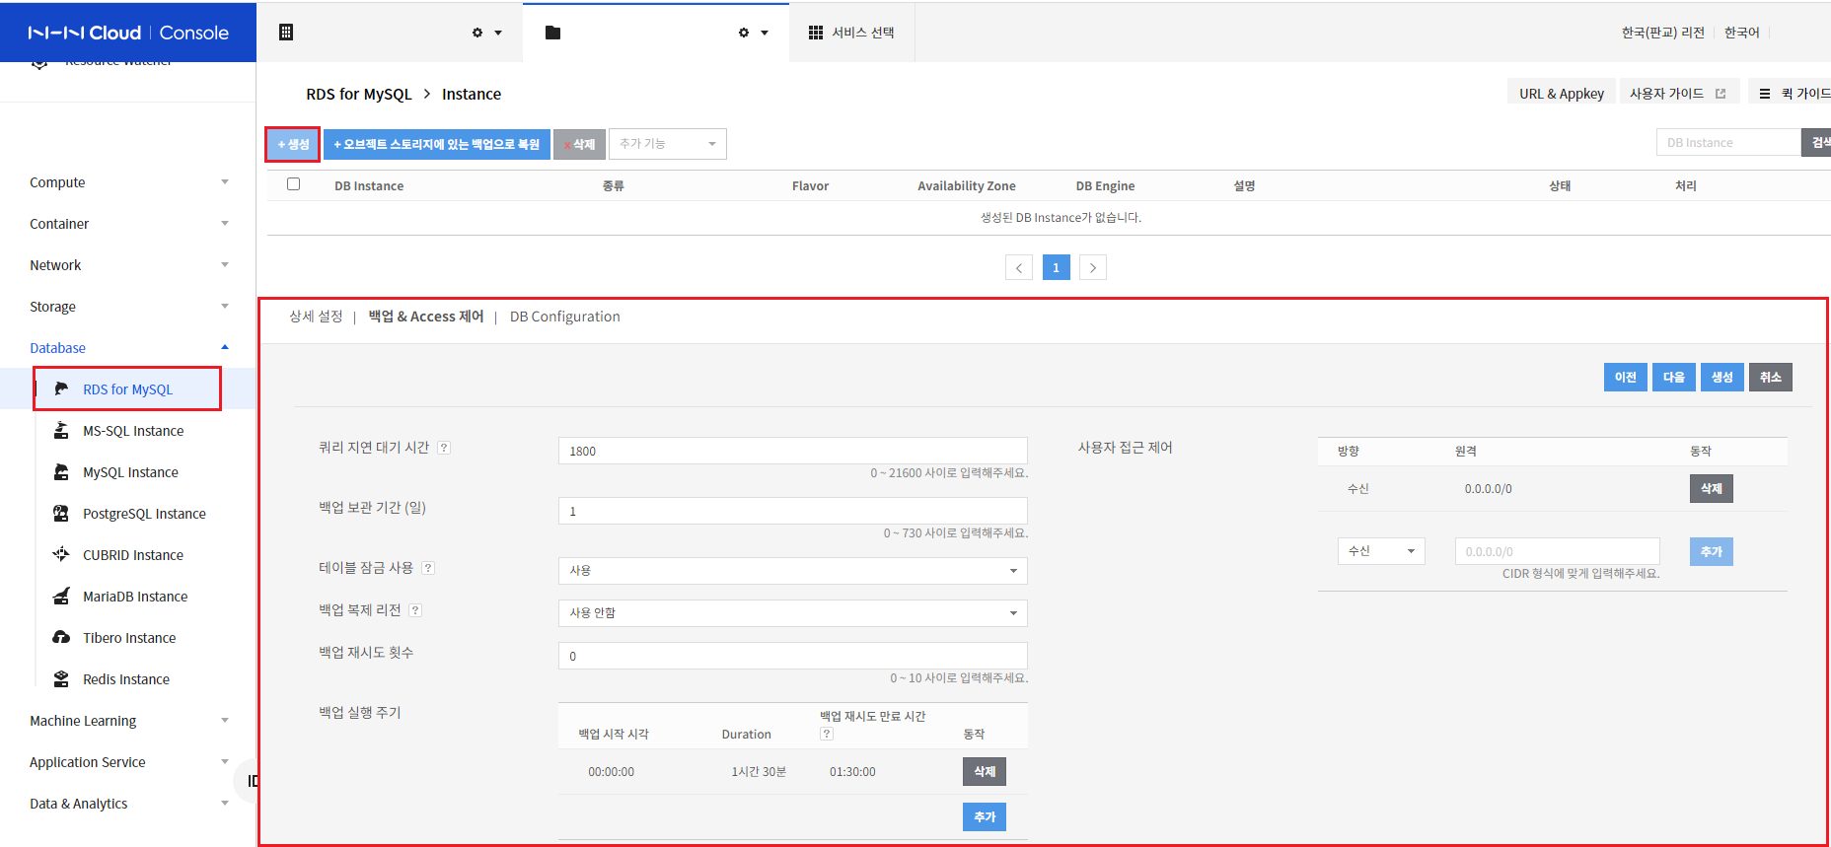Viewport: 1831px width, 847px height.
Task: Click 추가 under backup schedule
Action: tap(985, 817)
